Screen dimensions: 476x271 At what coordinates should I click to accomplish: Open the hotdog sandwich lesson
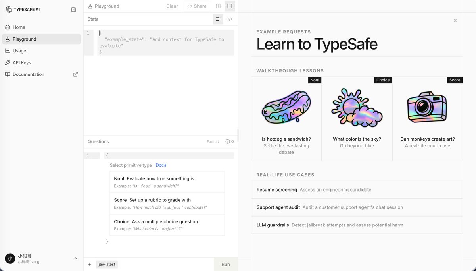[x=286, y=119]
